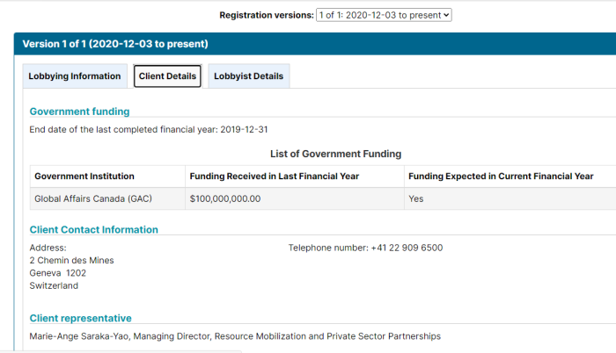Open the Lobbyist Details tab
This screenshot has height=353, width=616.
click(249, 76)
